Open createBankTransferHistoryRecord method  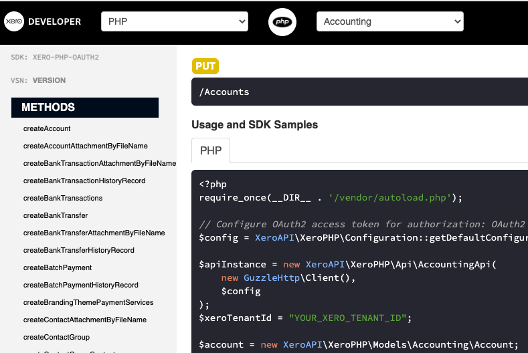click(79, 250)
